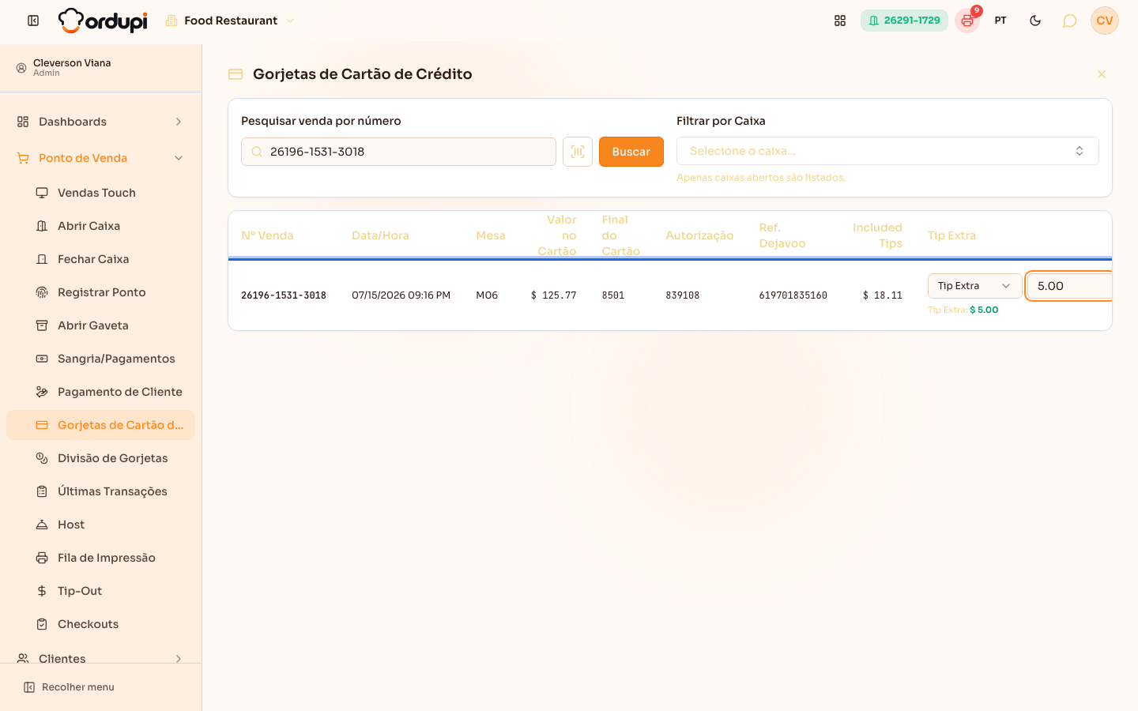
Task: Click the Tip-Out dollar icon
Action: tap(42, 591)
